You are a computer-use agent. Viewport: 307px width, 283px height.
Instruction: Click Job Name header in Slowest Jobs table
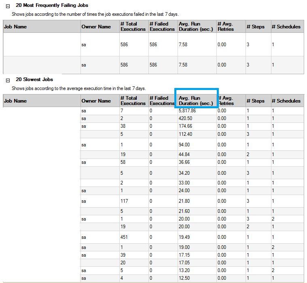(15, 101)
